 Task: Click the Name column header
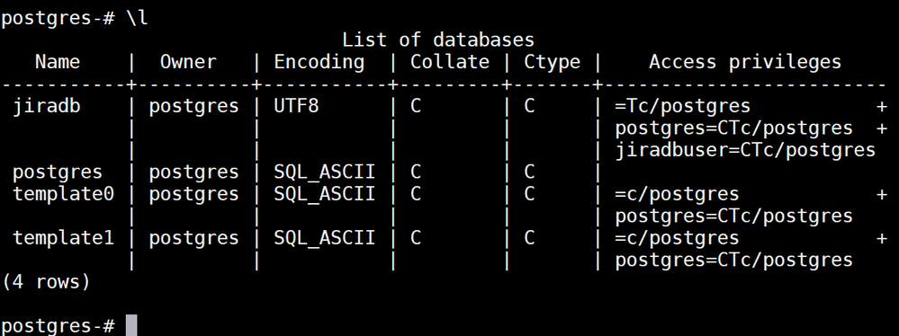point(58,62)
